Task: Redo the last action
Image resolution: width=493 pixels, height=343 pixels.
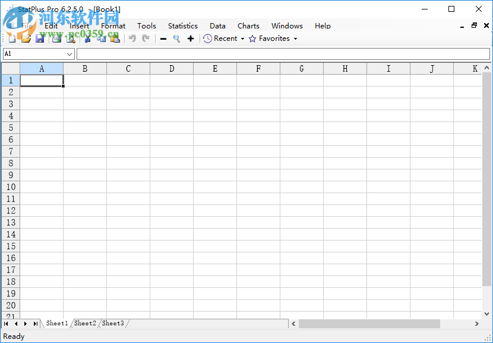Action: pyautogui.click(x=146, y=38)
